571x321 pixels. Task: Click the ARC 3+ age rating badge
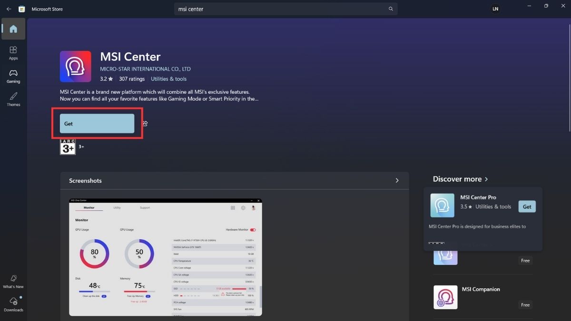(68, 147)
